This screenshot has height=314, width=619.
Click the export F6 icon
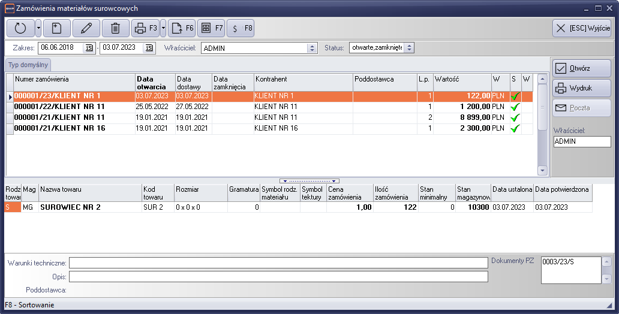[182, 28]
